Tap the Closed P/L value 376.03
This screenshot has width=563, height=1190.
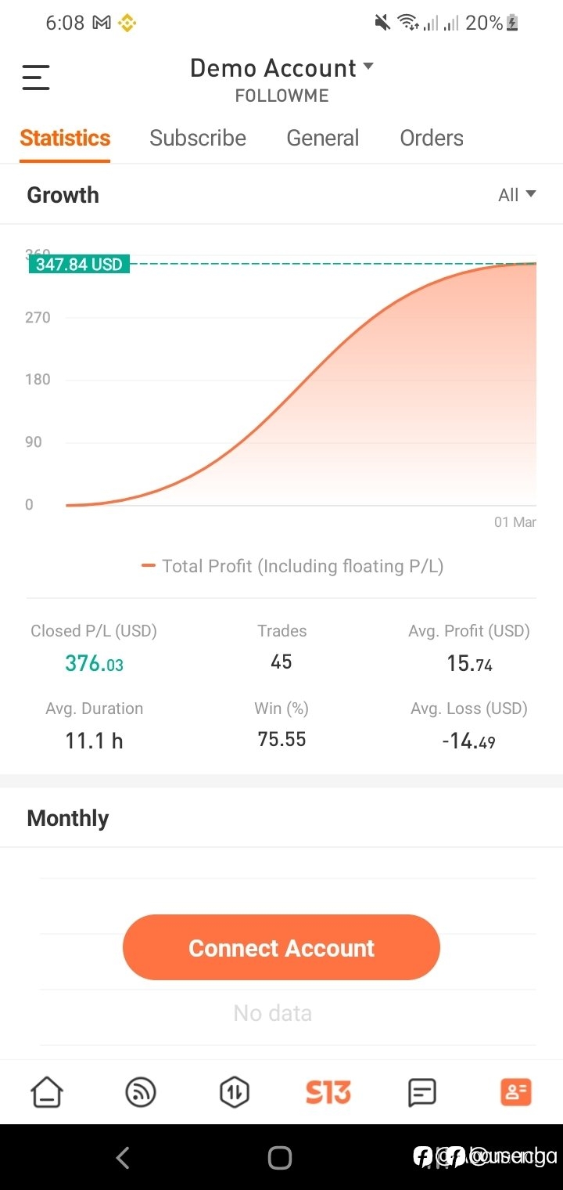[x=94, y=664]
